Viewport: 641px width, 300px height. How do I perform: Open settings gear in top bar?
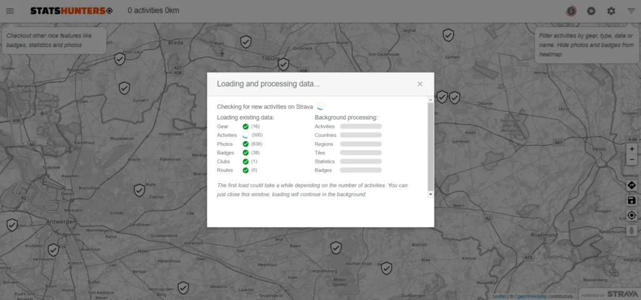pyautogui.click(x=611, y=11)
